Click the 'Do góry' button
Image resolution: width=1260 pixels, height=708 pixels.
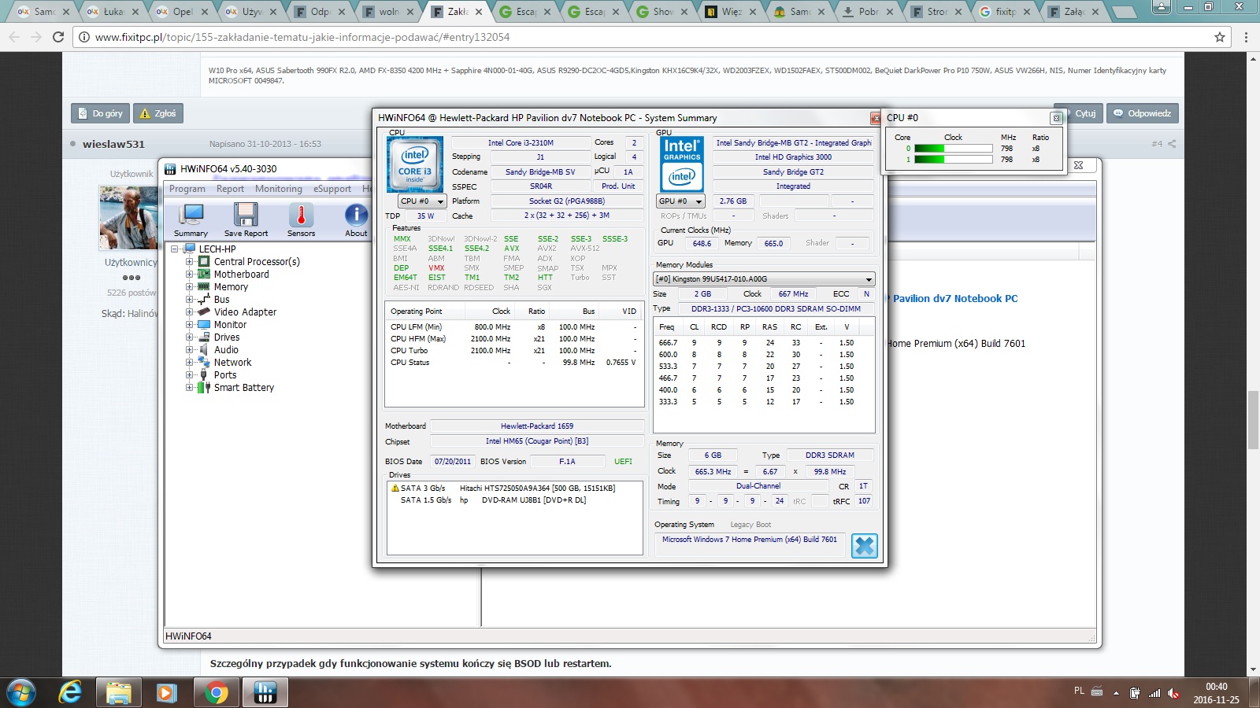tap(100, 113)
